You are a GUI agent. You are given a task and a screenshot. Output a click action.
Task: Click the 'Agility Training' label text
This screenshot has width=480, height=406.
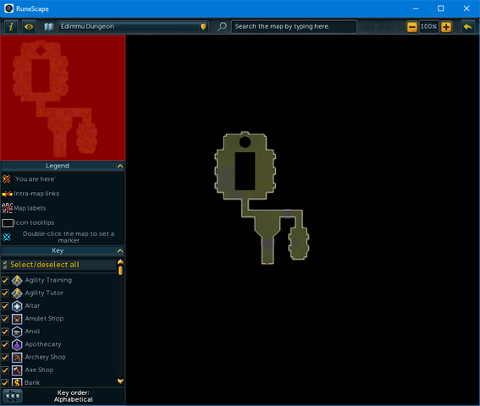click(48, 280)
